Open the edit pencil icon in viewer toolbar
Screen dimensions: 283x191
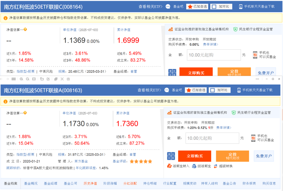48,79
